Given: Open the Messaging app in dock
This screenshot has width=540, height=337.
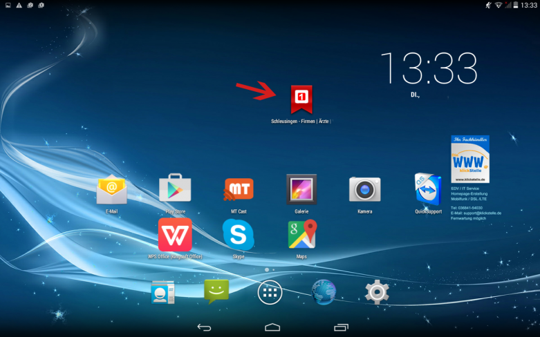Looking at the screenshot, I should coord(216,293).
